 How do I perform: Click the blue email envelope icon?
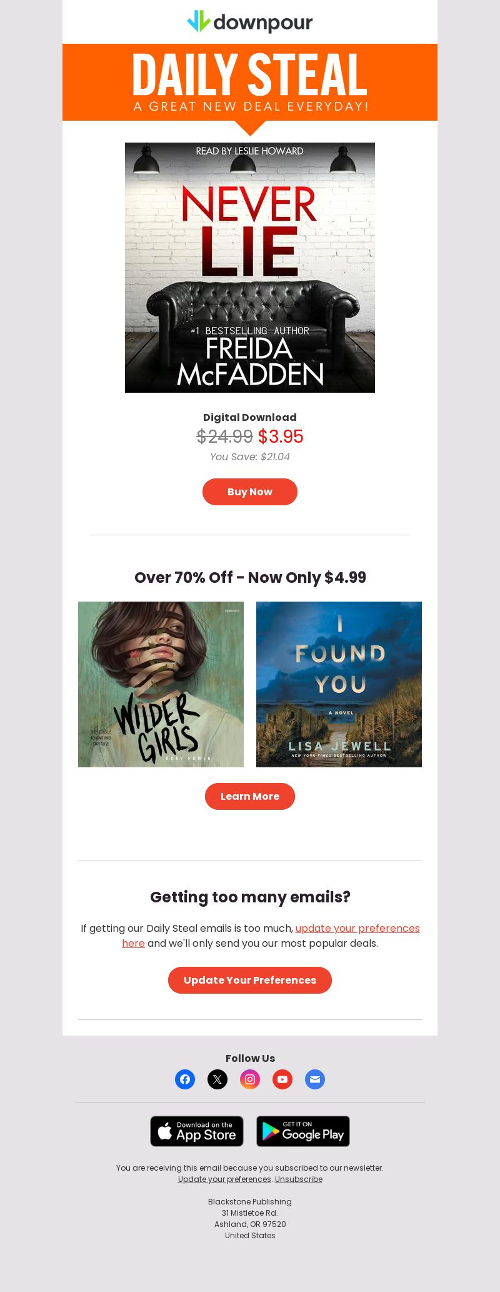[315, 1079]
